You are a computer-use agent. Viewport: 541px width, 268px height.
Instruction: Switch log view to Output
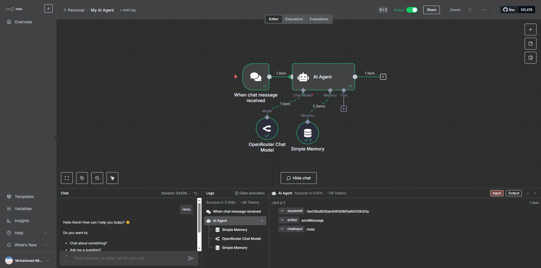point(514,193)
